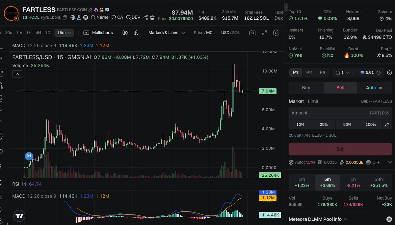Switch to the Sell tab
The width and height of the screenshot is (395, 225).
coord(340,88)
